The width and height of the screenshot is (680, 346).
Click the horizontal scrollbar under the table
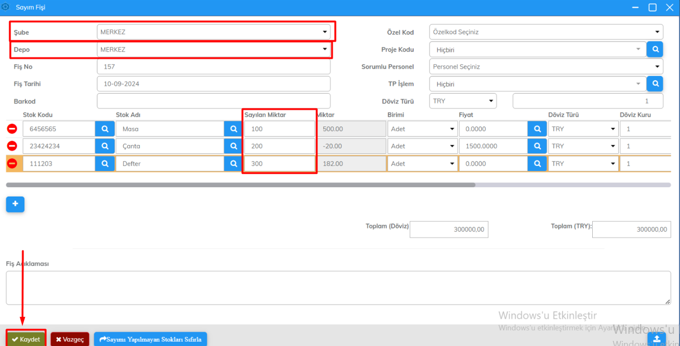(x=240, y=185)
